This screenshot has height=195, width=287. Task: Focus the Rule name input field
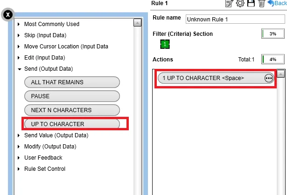coord(235,19)
